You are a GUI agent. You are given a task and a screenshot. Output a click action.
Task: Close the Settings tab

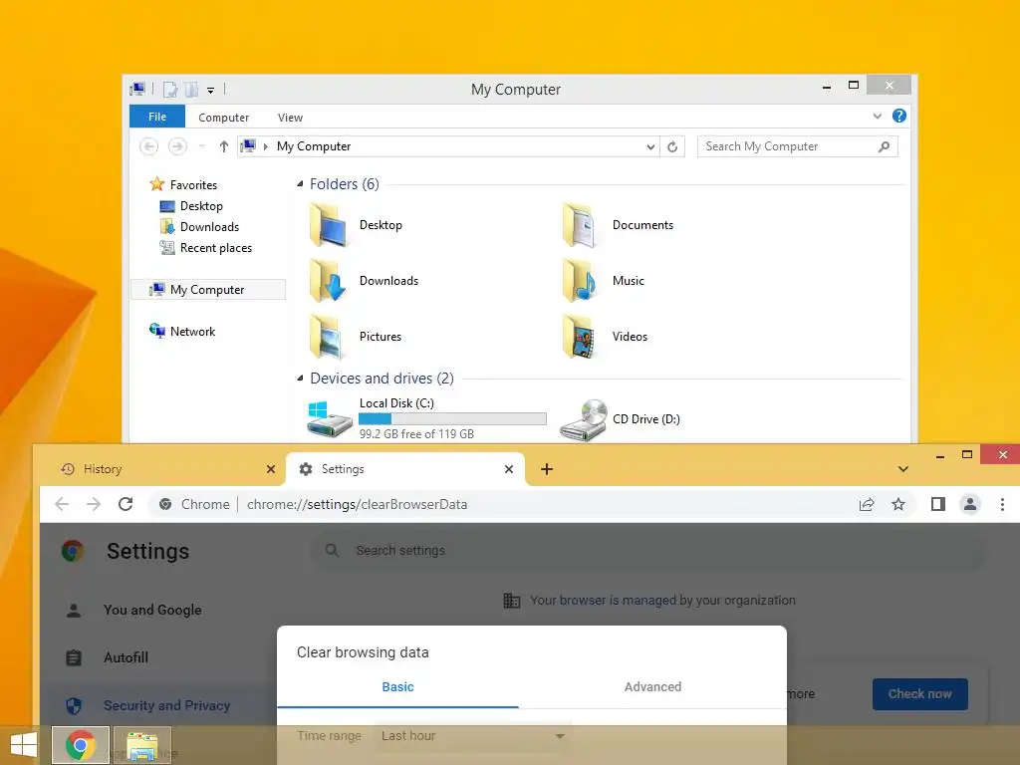(x=509, y=469)
